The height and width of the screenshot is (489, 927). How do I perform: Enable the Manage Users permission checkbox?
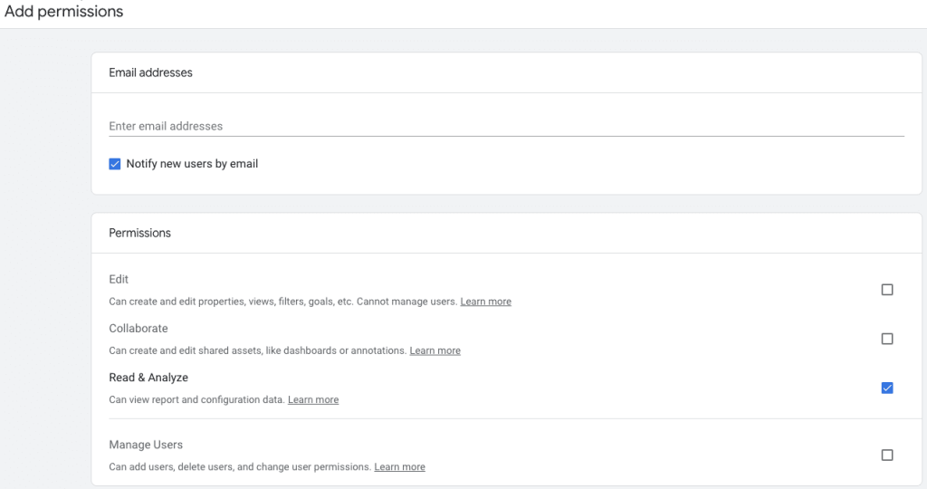887,455
